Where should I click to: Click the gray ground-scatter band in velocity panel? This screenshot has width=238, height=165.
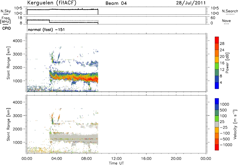[x=74, y=138]
